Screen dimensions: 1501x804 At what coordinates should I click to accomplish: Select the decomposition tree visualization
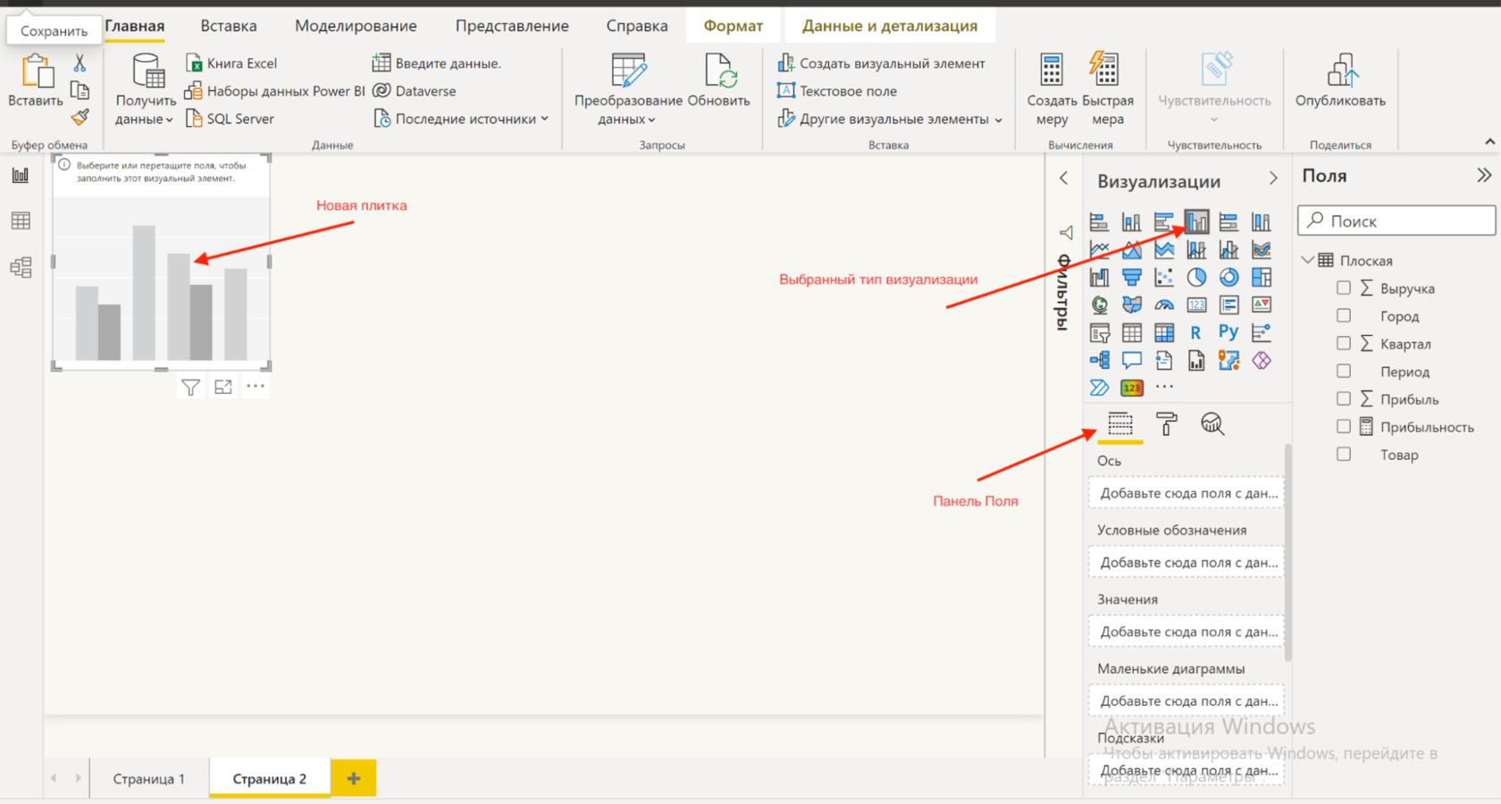point(1099,360)
